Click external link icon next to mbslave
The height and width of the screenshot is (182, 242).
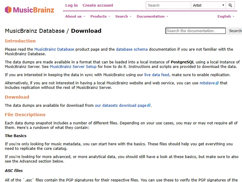tap(217, 83)
